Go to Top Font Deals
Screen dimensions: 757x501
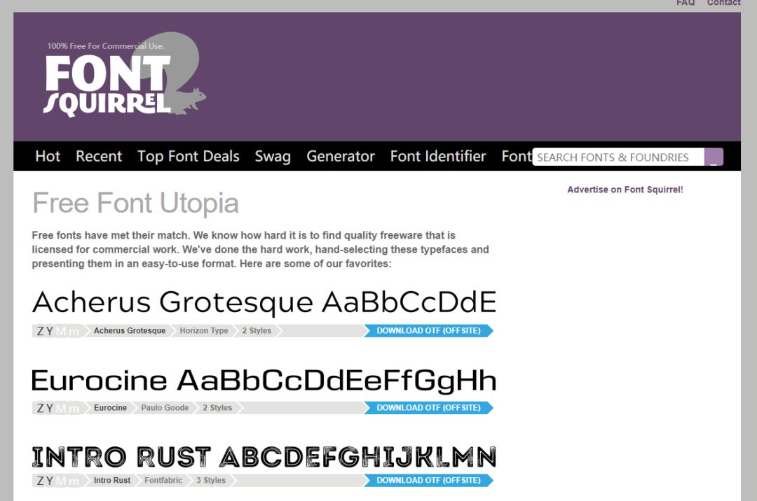coord(189,156)
